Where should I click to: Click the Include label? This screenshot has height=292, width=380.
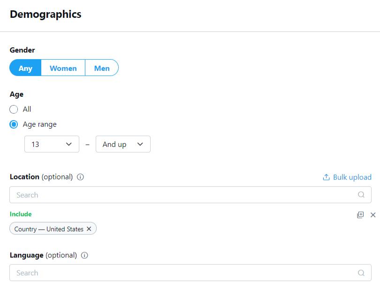pos(21,214)
